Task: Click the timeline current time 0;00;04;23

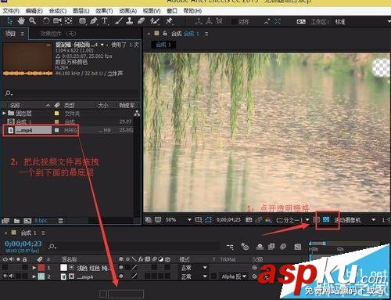Action: tap(23, 244)
